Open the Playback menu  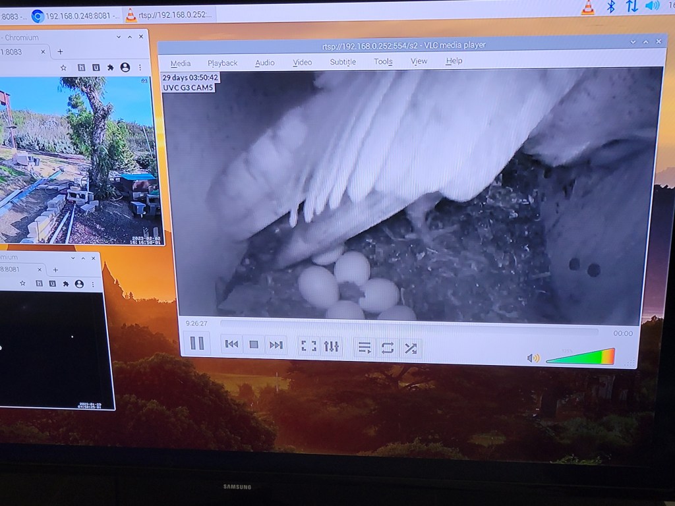(222, 63)
